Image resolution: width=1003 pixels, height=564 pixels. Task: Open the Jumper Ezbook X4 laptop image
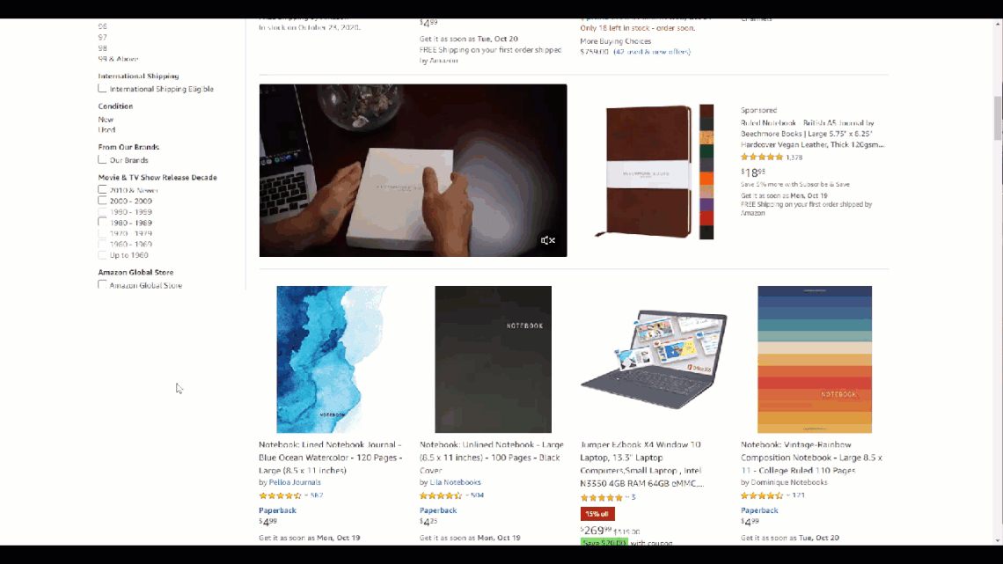click(x=654, y=359)
